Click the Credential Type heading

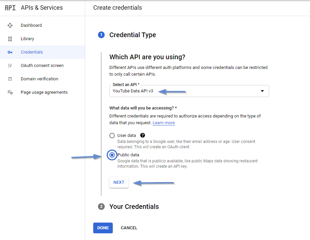(x=133, y=35)
